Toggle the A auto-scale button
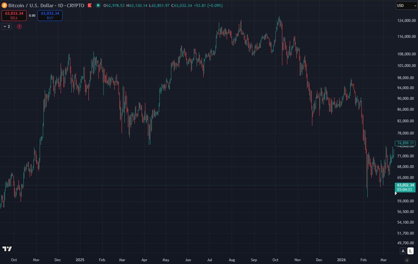 403,251
